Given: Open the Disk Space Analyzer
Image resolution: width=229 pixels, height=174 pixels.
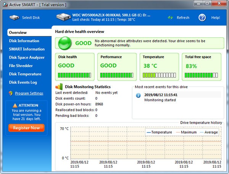Looking at the screenshot, I should 27,57.
